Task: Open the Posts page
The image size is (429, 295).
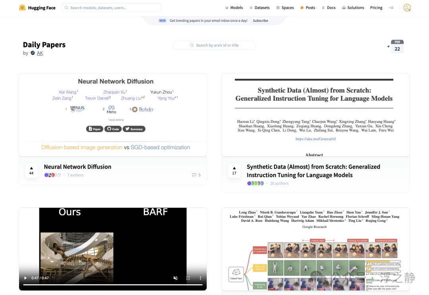Action: (308, 8)
